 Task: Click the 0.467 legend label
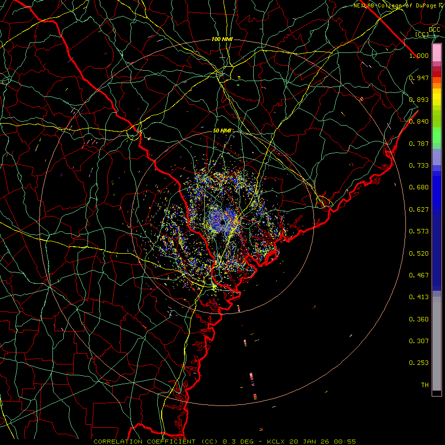pos(419,275)
